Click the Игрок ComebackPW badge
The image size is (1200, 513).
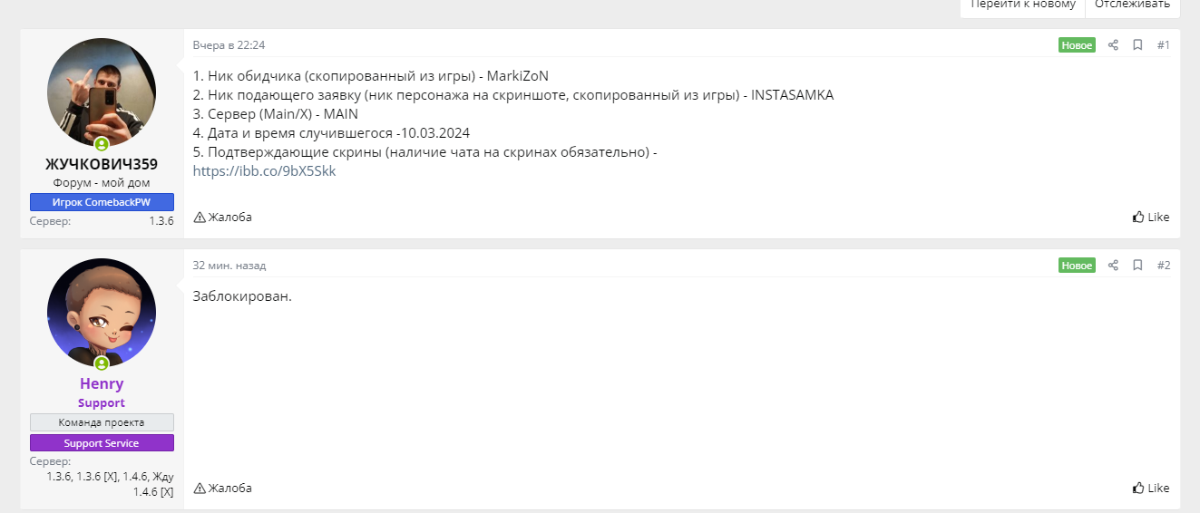[102, 202]
